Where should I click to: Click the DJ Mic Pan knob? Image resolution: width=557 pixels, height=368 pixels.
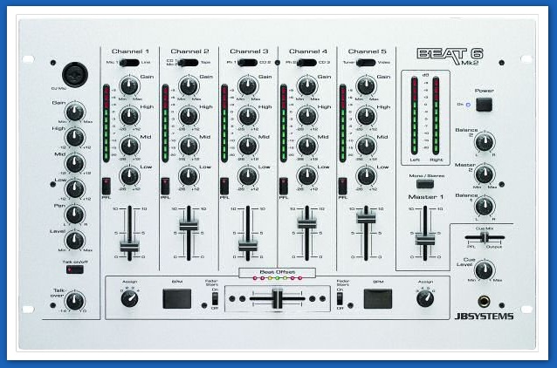pyautogui.click(x=75, y=215)
